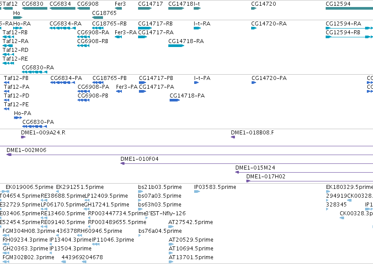Click the CG6834 gene label

click(60, 4)
